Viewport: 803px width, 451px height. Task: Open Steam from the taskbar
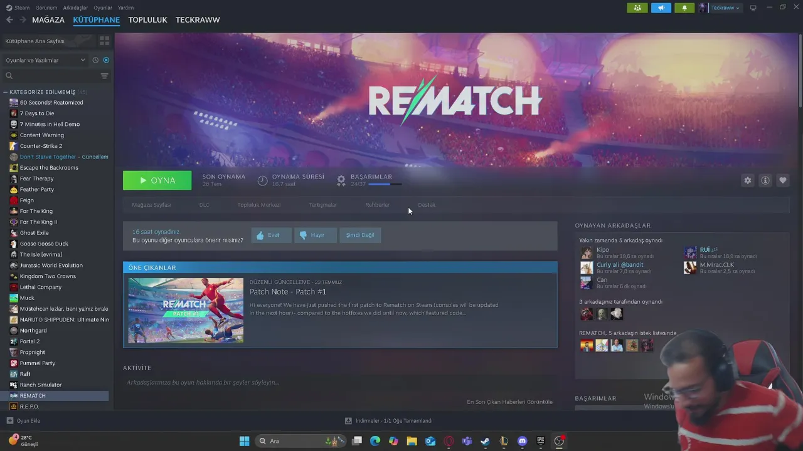tap(486, 441)
